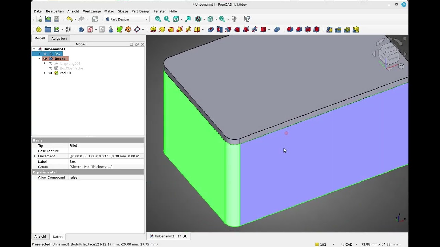The height and width of the screenshot is (247, 440).
Task: Create a new sketch
Action: (90, 30)
